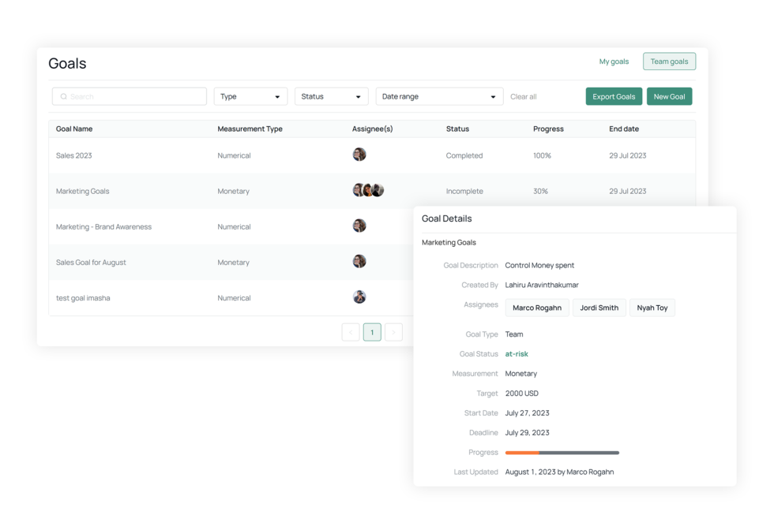This screenshot has width=774, height=526.
Task: Click the Marketing - Brand Awareness assignee avatar
Action: tap(359, 226)
